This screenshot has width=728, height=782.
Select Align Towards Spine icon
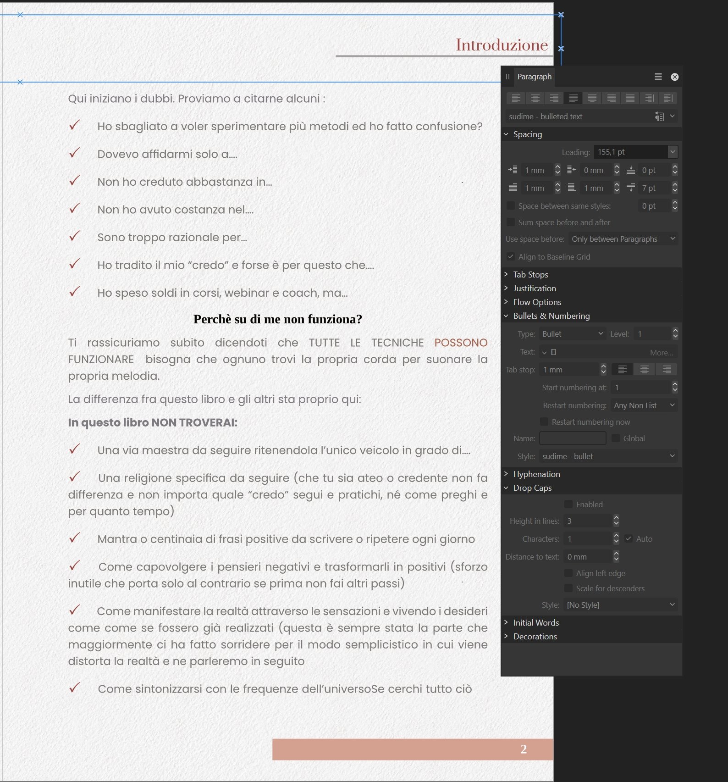[x=649, y=98]
